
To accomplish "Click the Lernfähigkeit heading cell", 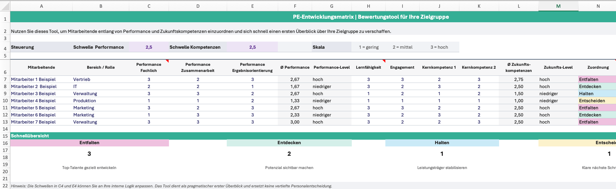I will pyautogui.click(x=369, y=67).
